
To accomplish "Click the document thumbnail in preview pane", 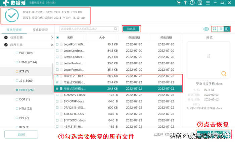I will point(208,56).
